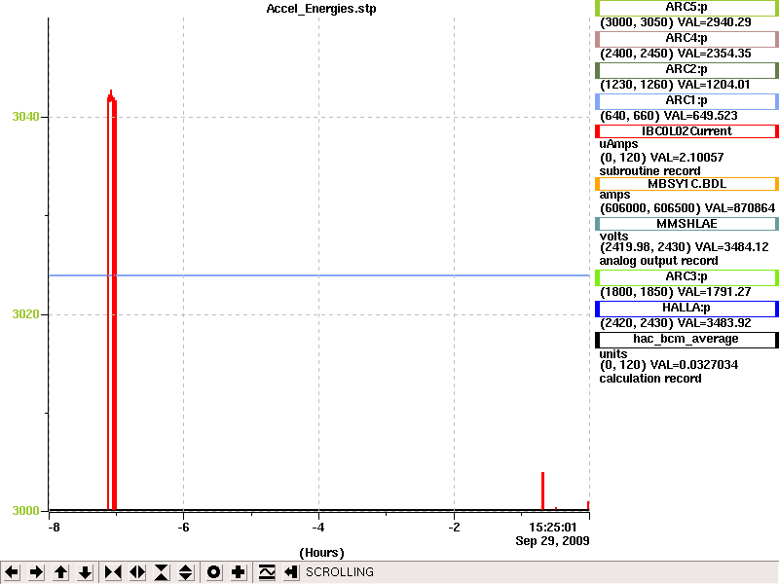Click the 3040 y-axis label

(x=25, y=117)
